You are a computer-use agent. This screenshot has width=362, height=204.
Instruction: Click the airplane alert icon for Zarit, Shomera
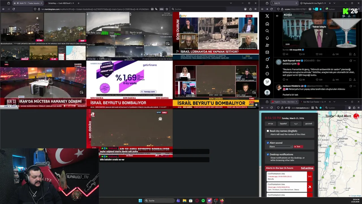[x=310, y=187]
